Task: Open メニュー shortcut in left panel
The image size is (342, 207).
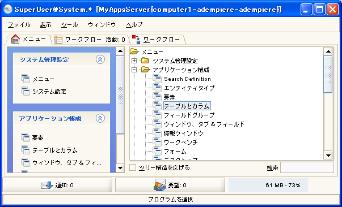Action: [43, 79]
